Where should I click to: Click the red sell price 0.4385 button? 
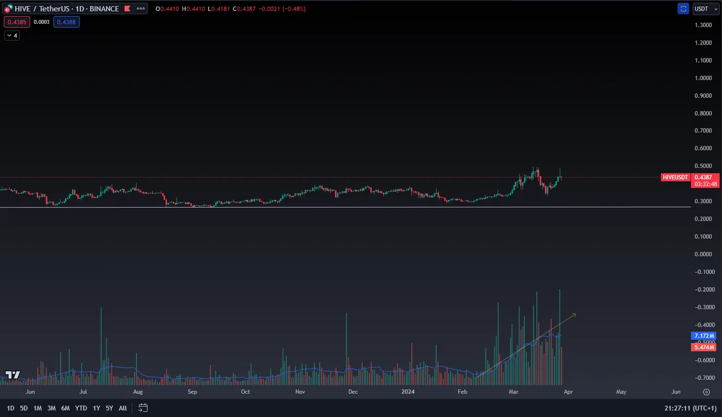click(17, 22)
